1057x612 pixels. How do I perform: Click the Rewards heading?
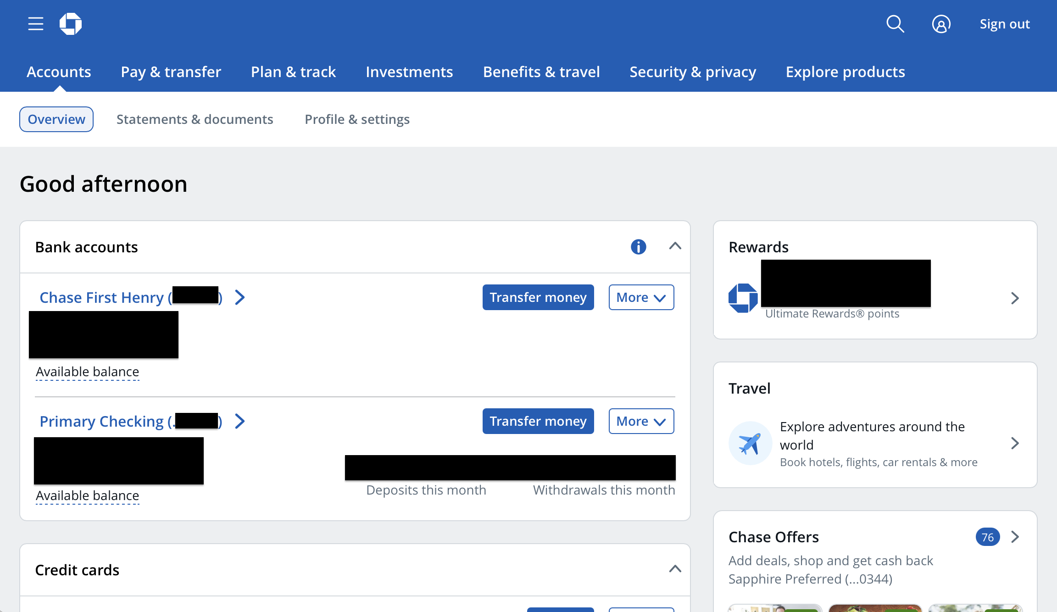(x=758, y=247)
